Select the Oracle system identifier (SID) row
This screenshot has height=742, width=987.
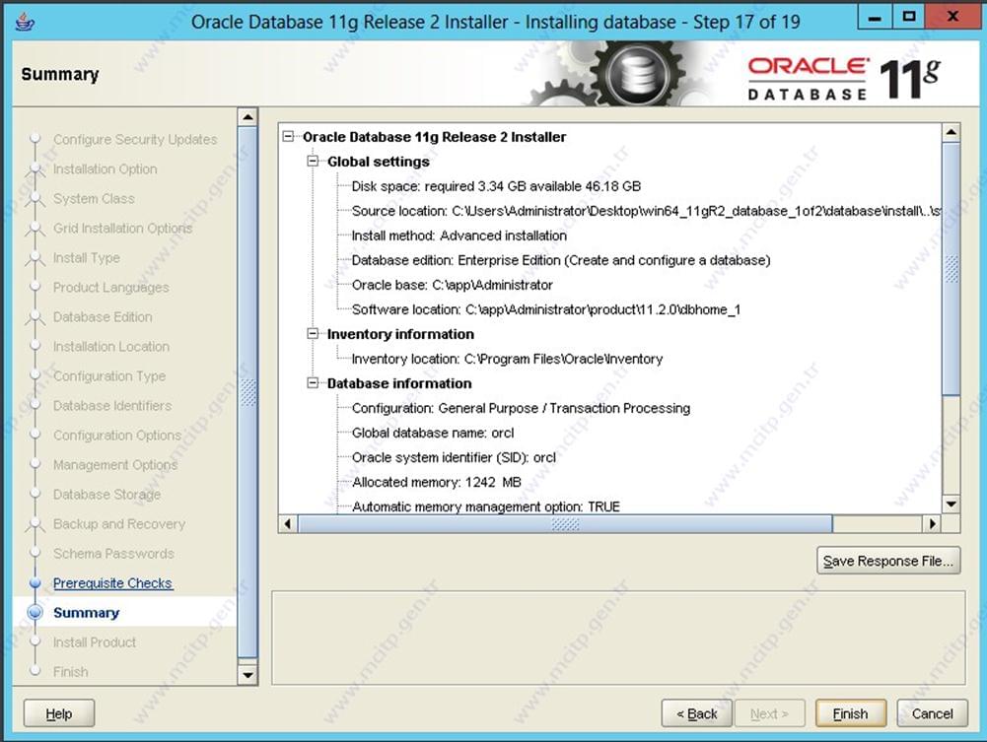tap(454, 457)
